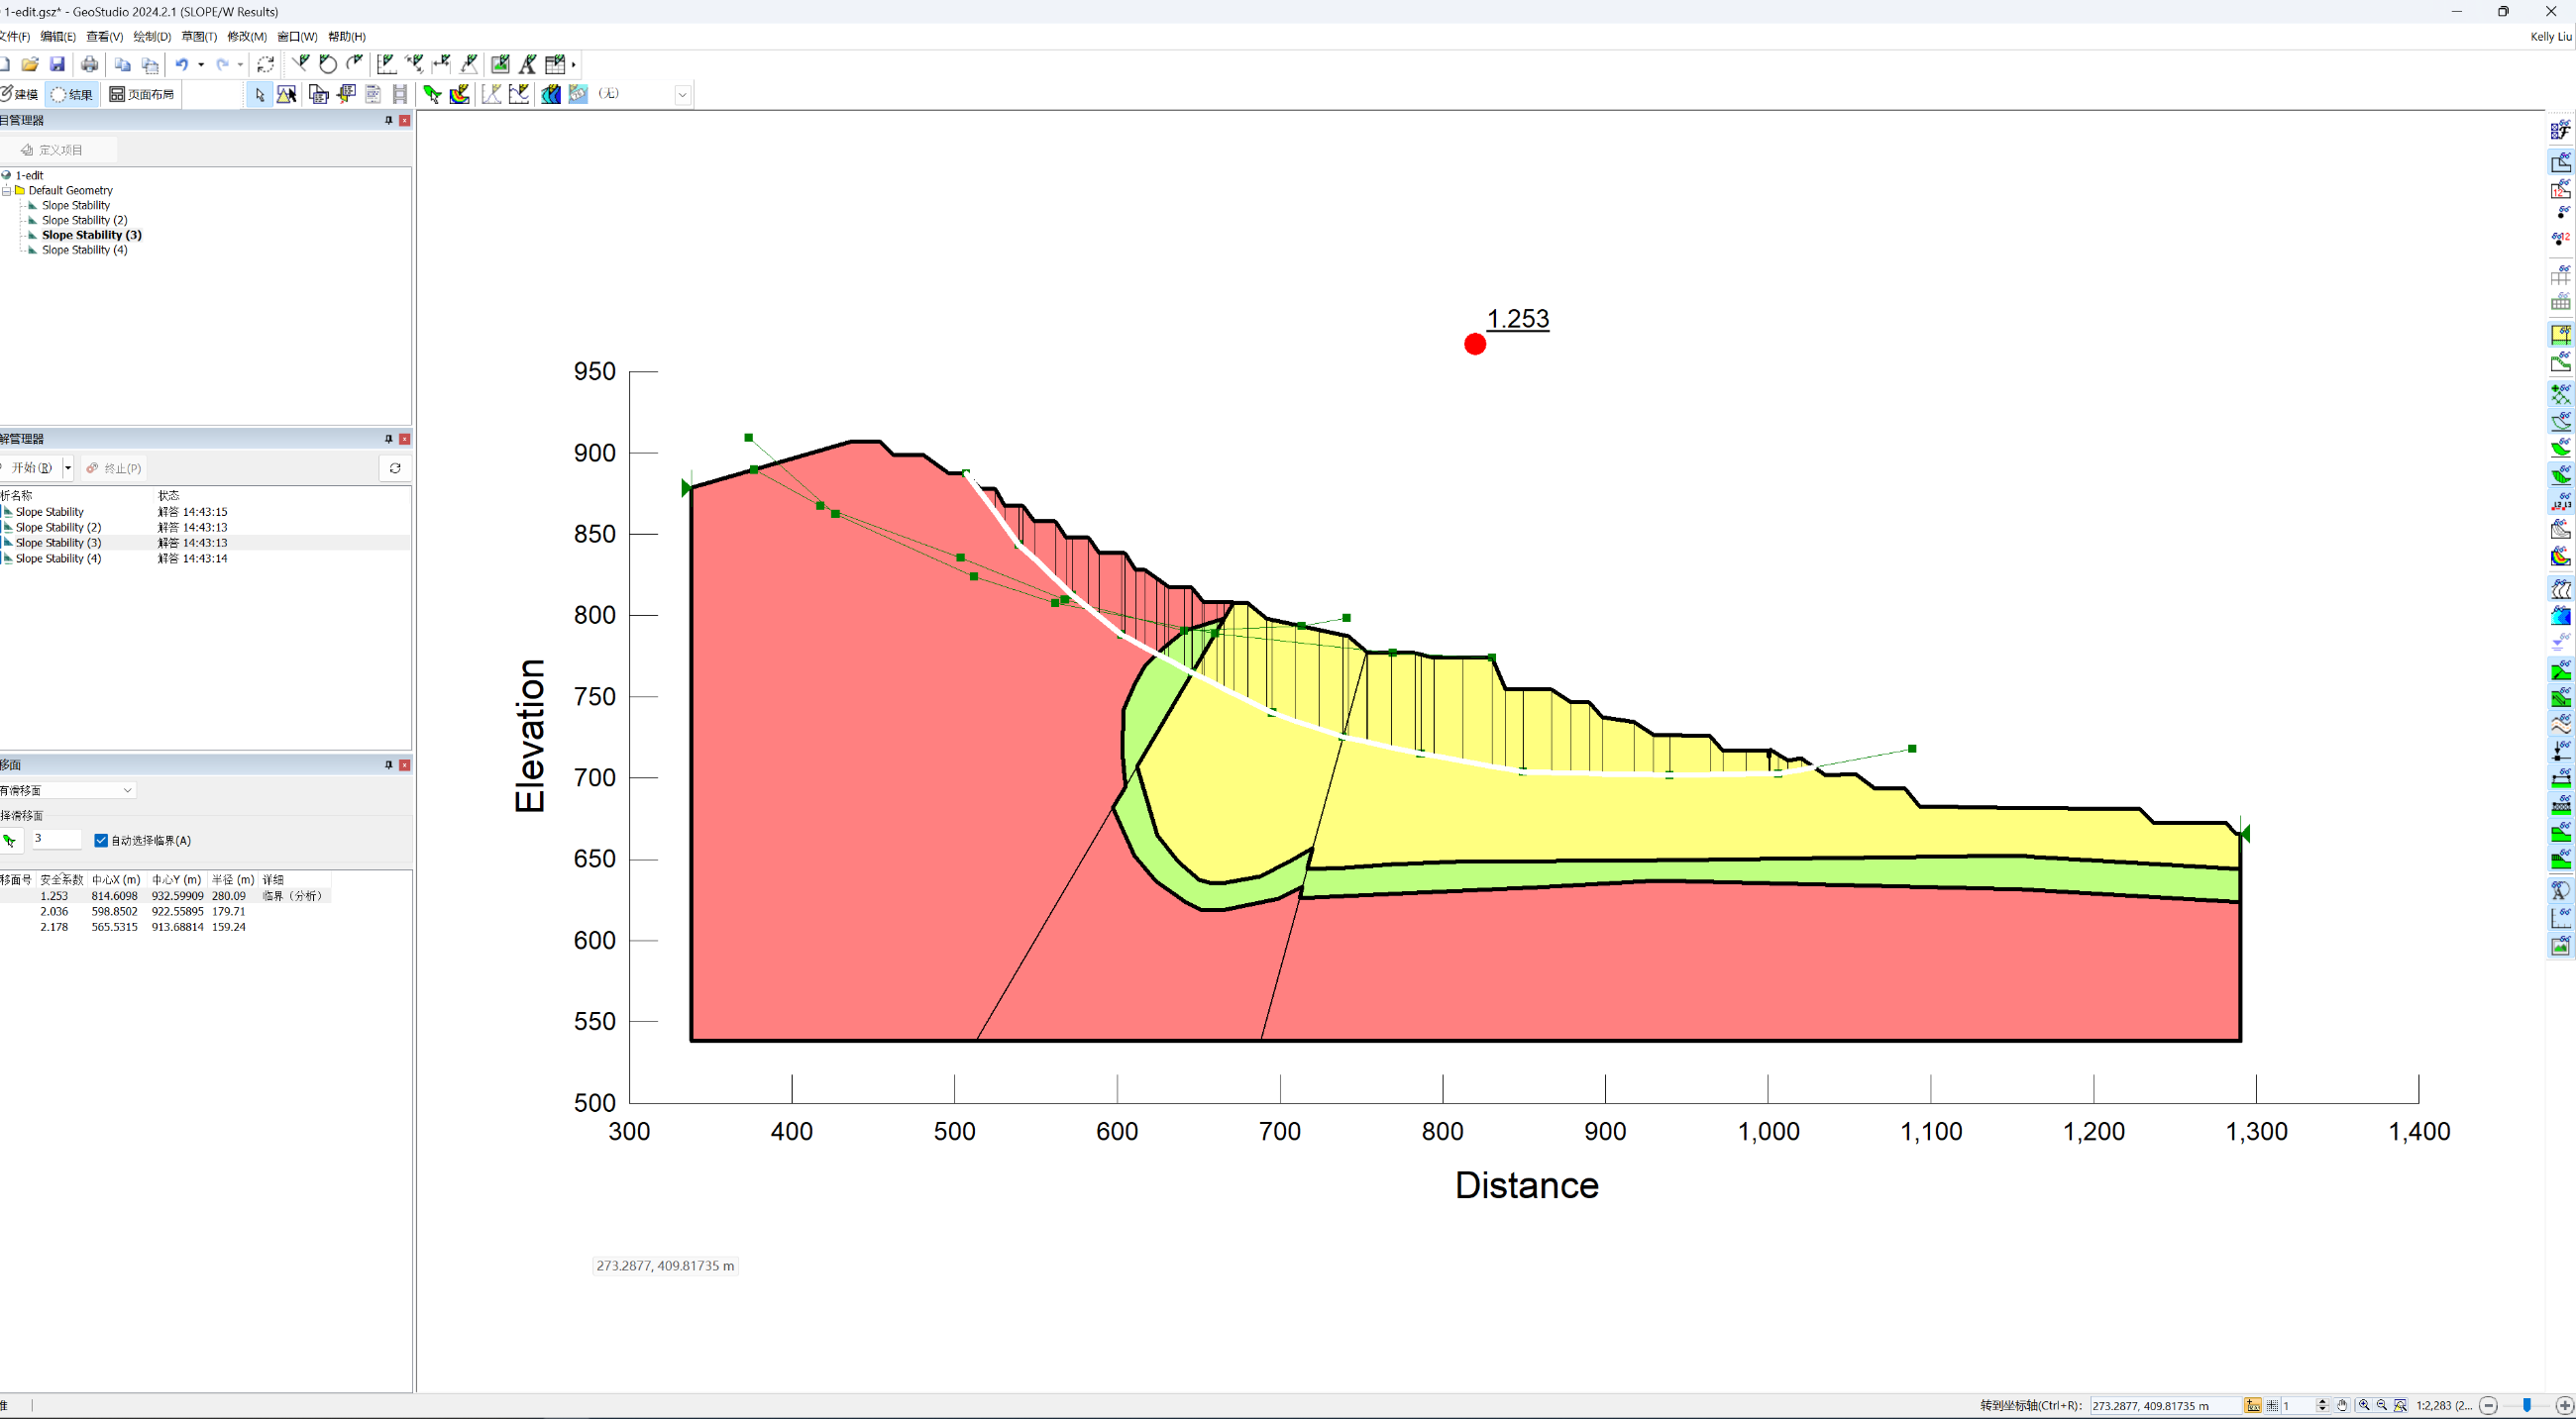Select Slope Stability (4) in project tree
This screenshot has height=1419, width=2576.
point(84,250)
